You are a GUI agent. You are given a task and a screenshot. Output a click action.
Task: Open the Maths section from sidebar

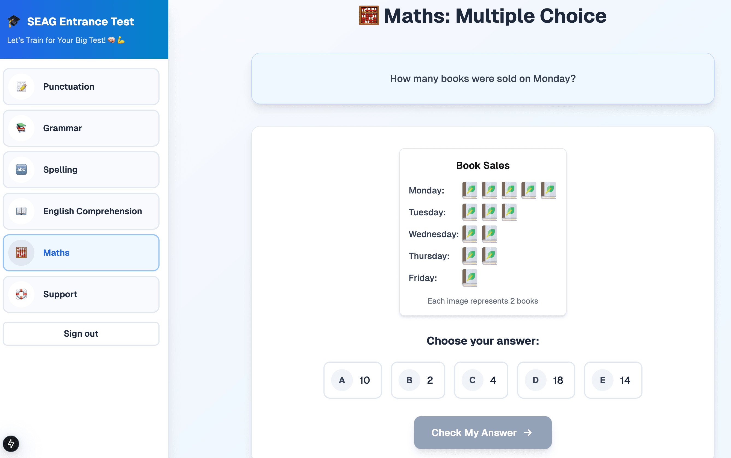pyautogui.click(x=81, y=253)
